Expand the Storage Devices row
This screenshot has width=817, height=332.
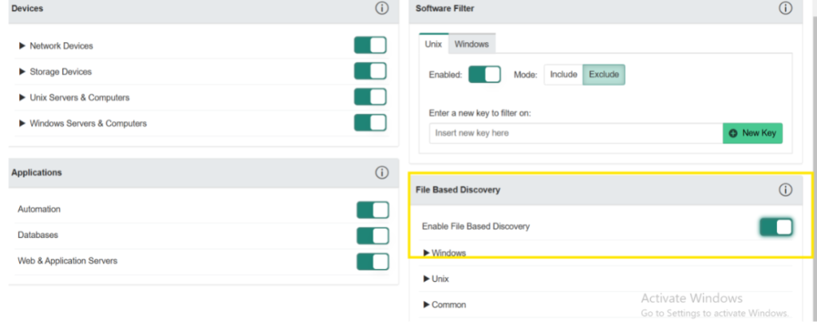tap(22, 72)
